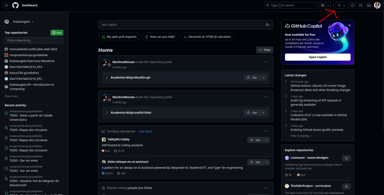Screen dimensions: 384x195
Task: Open the feed Filter button
Action: click(x=264, y=50)
